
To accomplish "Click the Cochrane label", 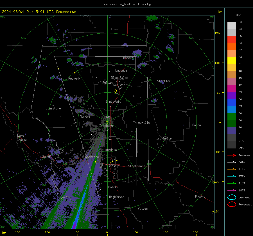I will [92, 157].
